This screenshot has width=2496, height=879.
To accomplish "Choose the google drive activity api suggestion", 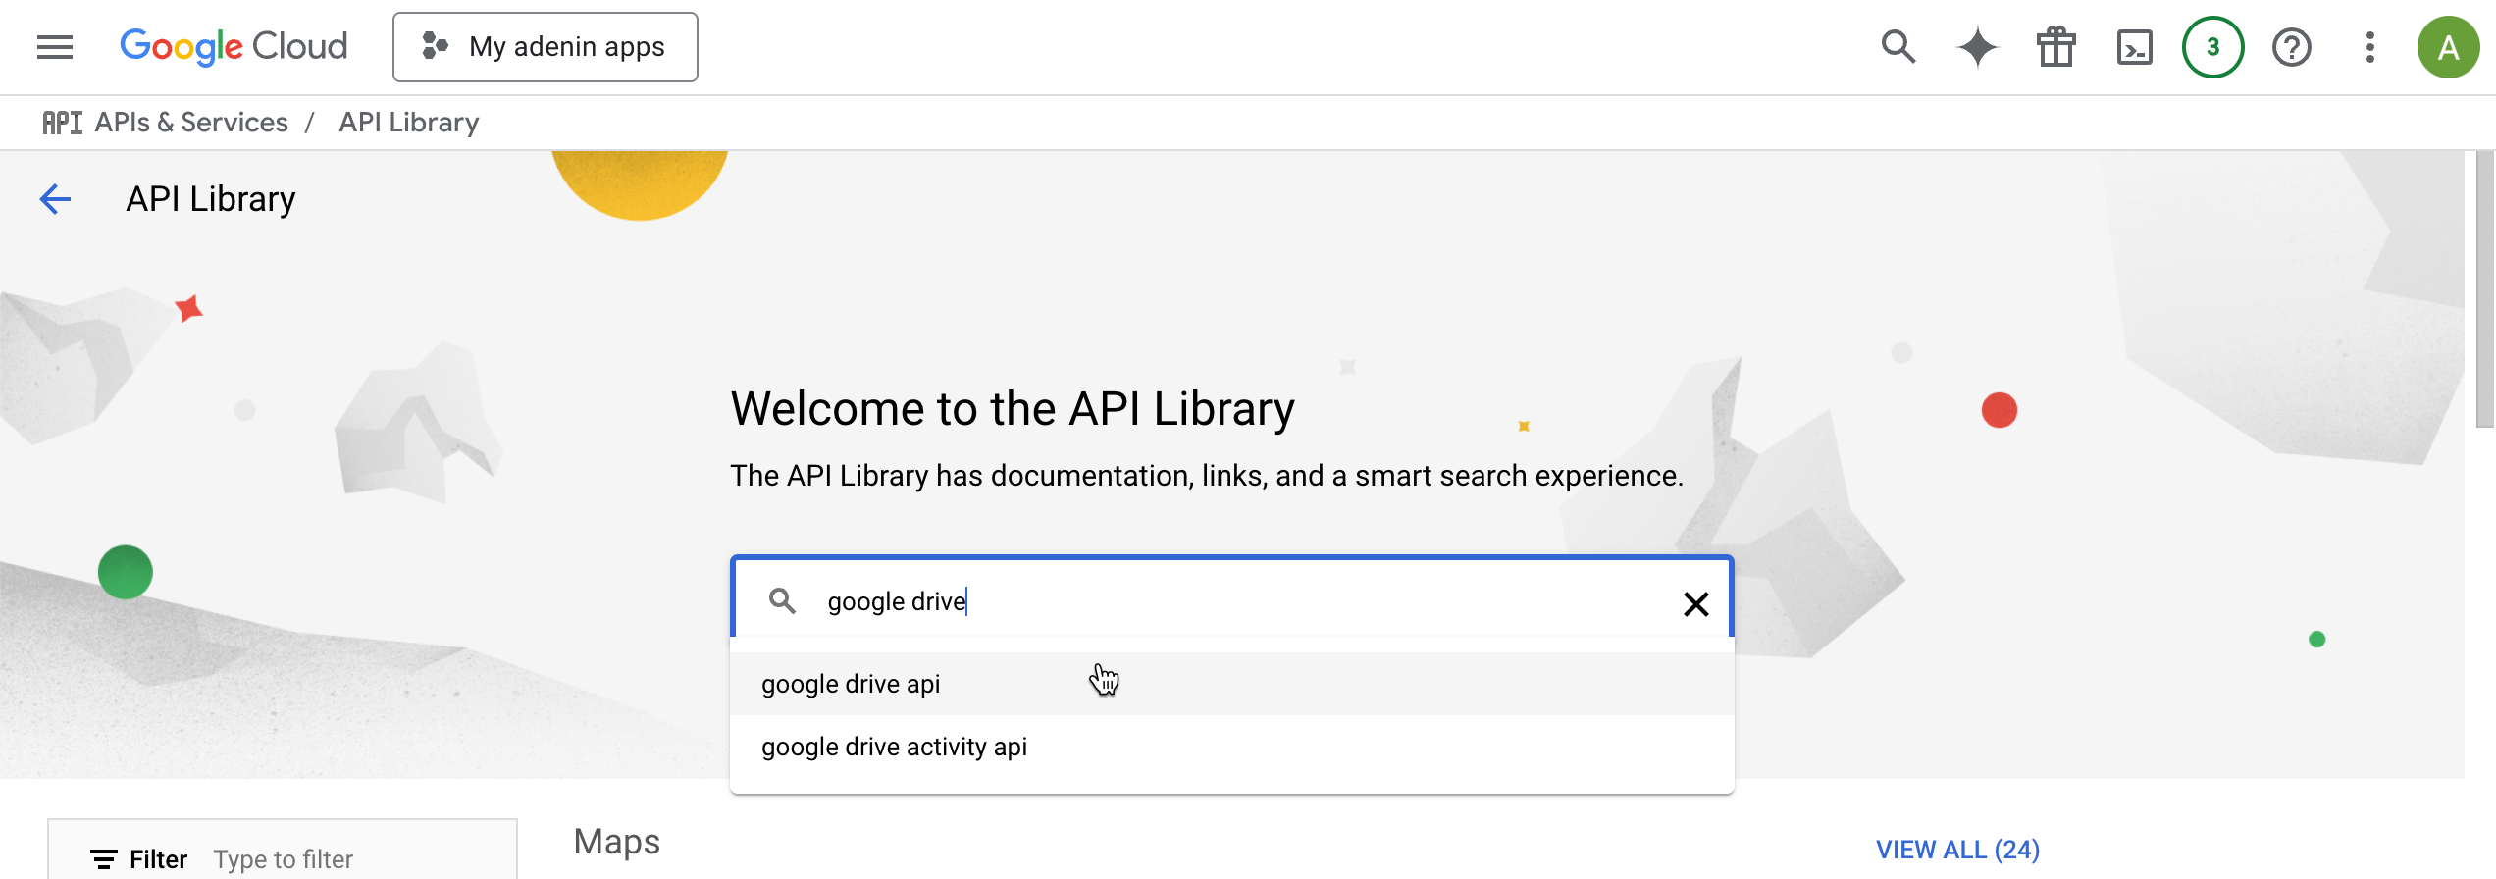I will [x=895, y=747].
